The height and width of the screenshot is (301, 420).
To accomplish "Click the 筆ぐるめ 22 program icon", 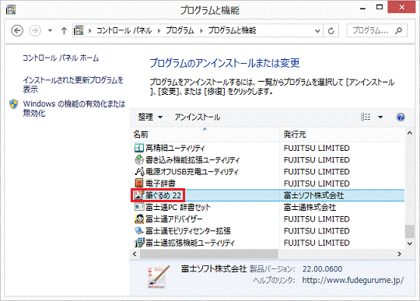I will 139,195.
